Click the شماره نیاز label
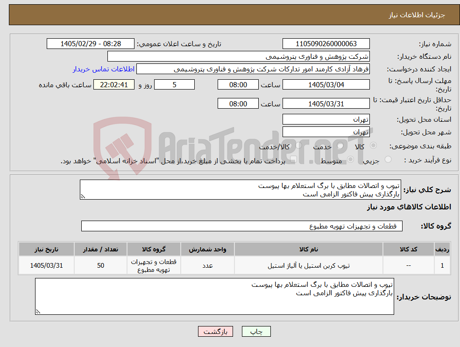Image resolution: width=460 pixels, height=347 pixels. pos(435,44)
